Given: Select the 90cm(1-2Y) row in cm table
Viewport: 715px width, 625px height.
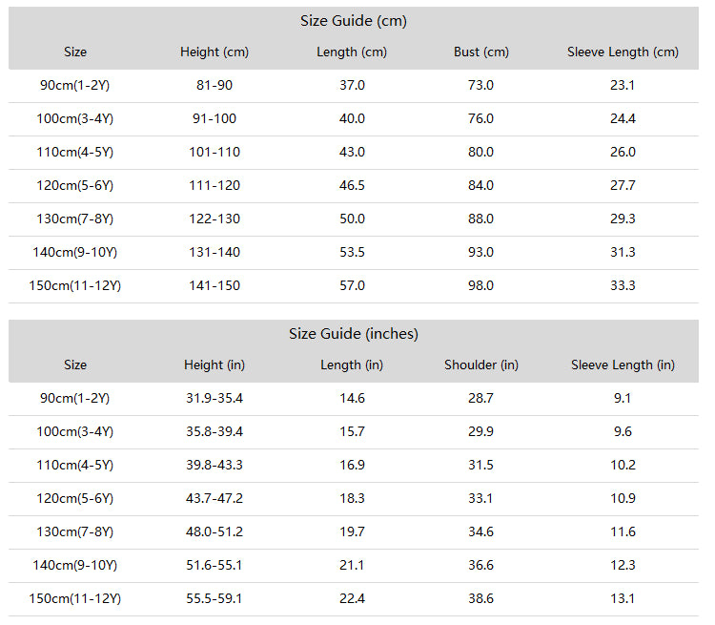Looking at the screenshot, I should [x=354, y=85].
